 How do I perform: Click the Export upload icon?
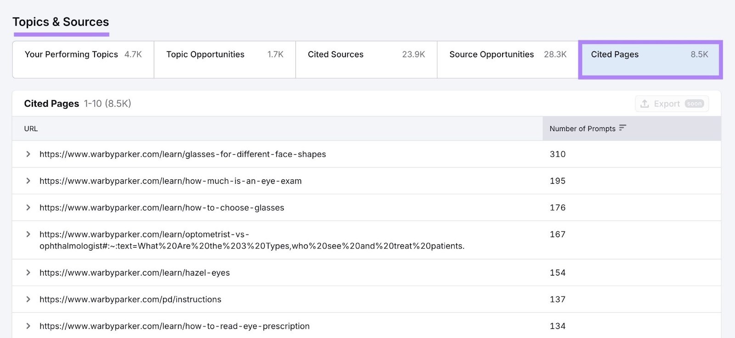click(645, 104)
